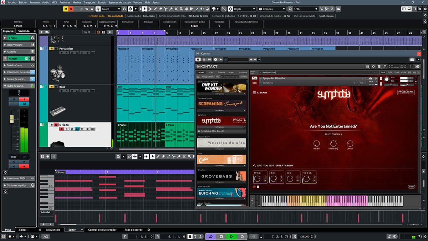Image resolution: width=428 pixels, height=241 pixels.
Task: Click the AQ auto quantize icon
Action: [x=46, y=236]
